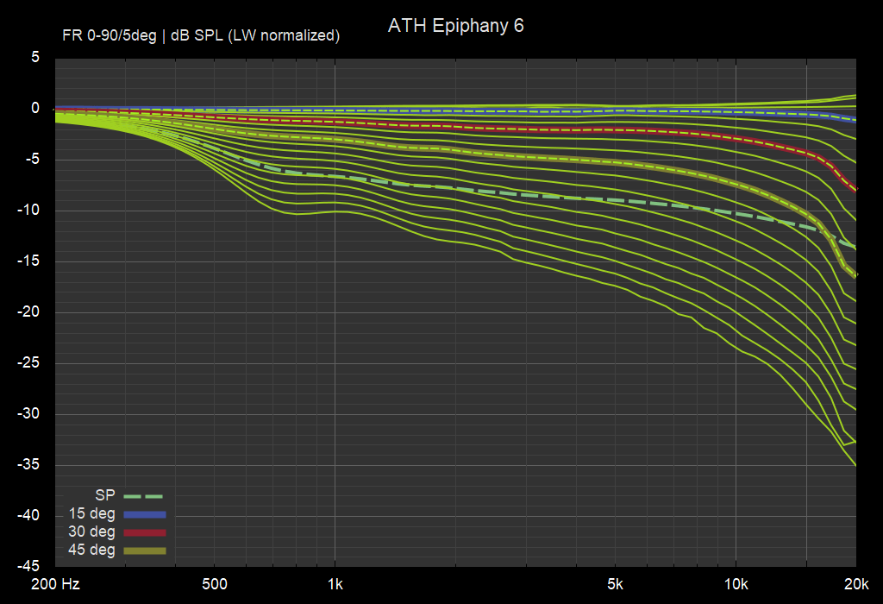883x604 pixels.
Task: Select the SP legend label
Action: click(x=104, y=495)
